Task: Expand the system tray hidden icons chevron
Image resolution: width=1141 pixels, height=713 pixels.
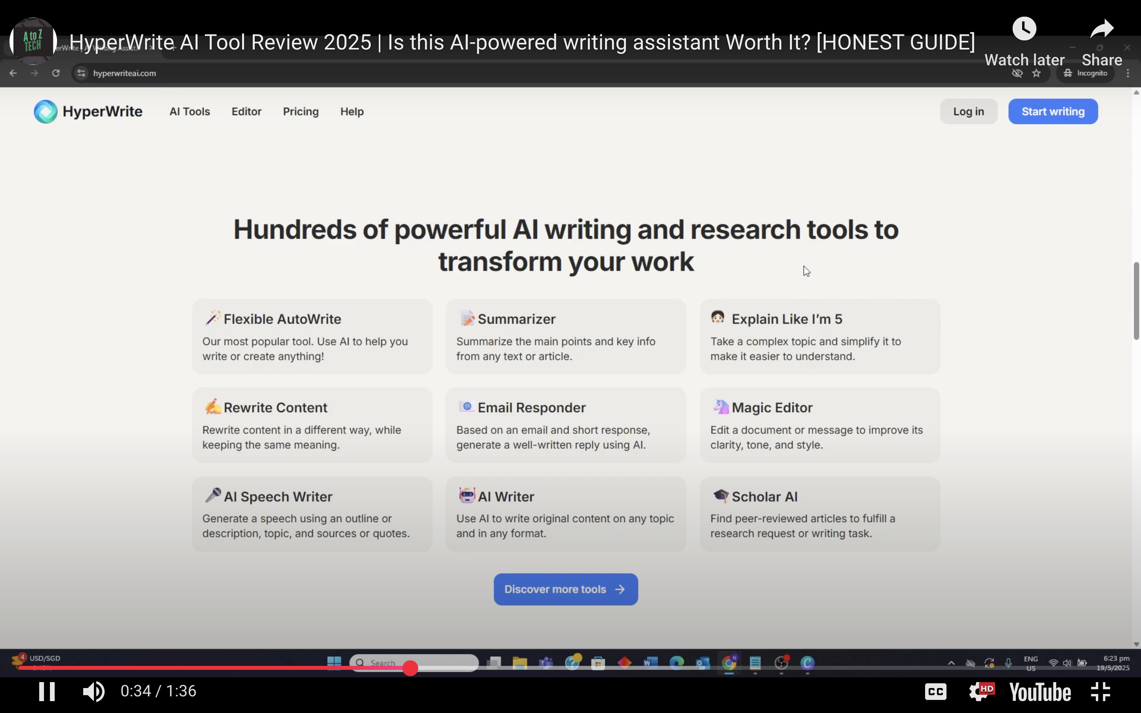Action: click(x=952, y=663)
